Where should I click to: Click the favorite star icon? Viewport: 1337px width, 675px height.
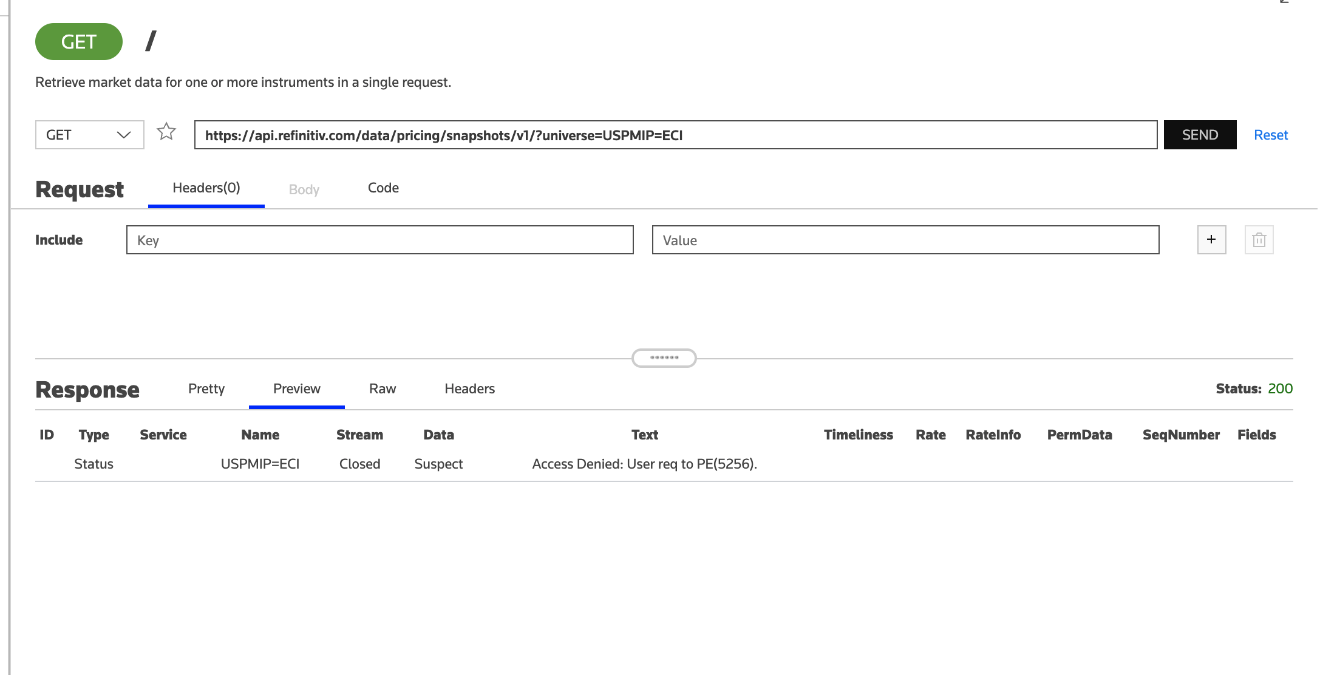tap(166, 132)
